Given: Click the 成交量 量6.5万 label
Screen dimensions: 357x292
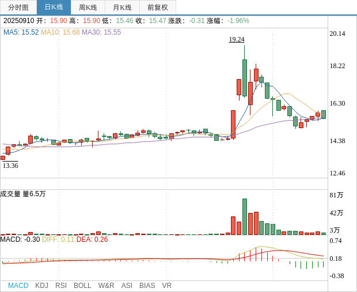Looking at the screenshot, I should pyautogui.click(x=23, y=194).
